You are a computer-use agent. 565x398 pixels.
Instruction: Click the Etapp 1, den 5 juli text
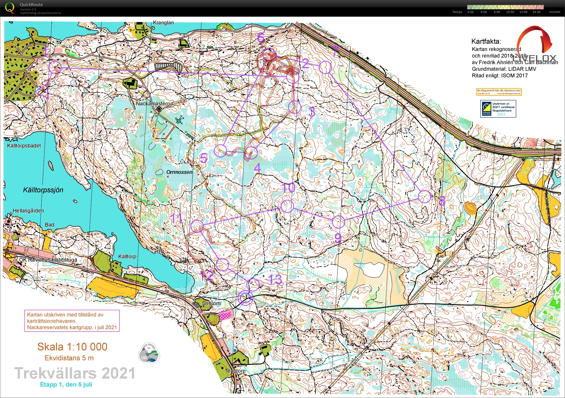[66, 385]
